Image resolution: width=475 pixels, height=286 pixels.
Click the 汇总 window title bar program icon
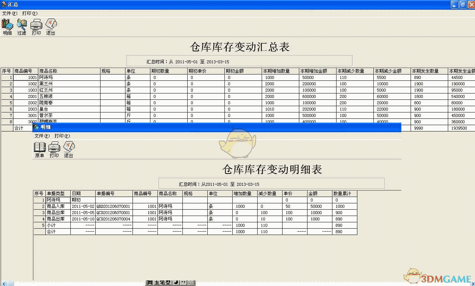(x=4, y=4)
